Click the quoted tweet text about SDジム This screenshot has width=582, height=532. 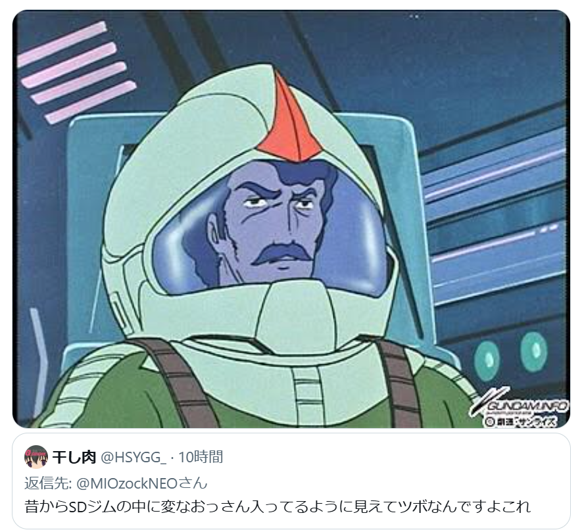click(x=278, y=506)
